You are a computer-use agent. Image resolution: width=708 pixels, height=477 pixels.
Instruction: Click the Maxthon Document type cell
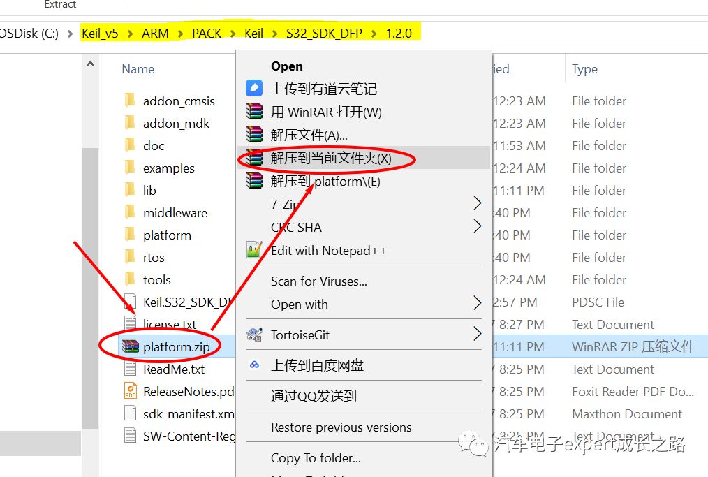point(627,413)
